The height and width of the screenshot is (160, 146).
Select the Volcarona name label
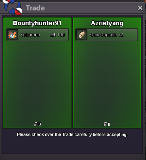pos(30,35)
